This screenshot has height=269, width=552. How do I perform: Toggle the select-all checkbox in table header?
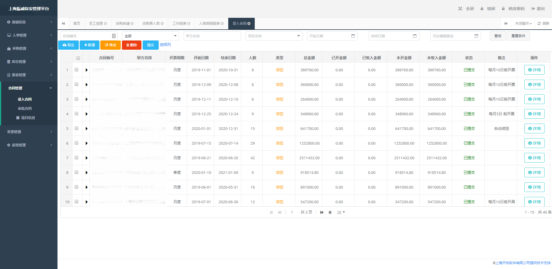[78, 58]
